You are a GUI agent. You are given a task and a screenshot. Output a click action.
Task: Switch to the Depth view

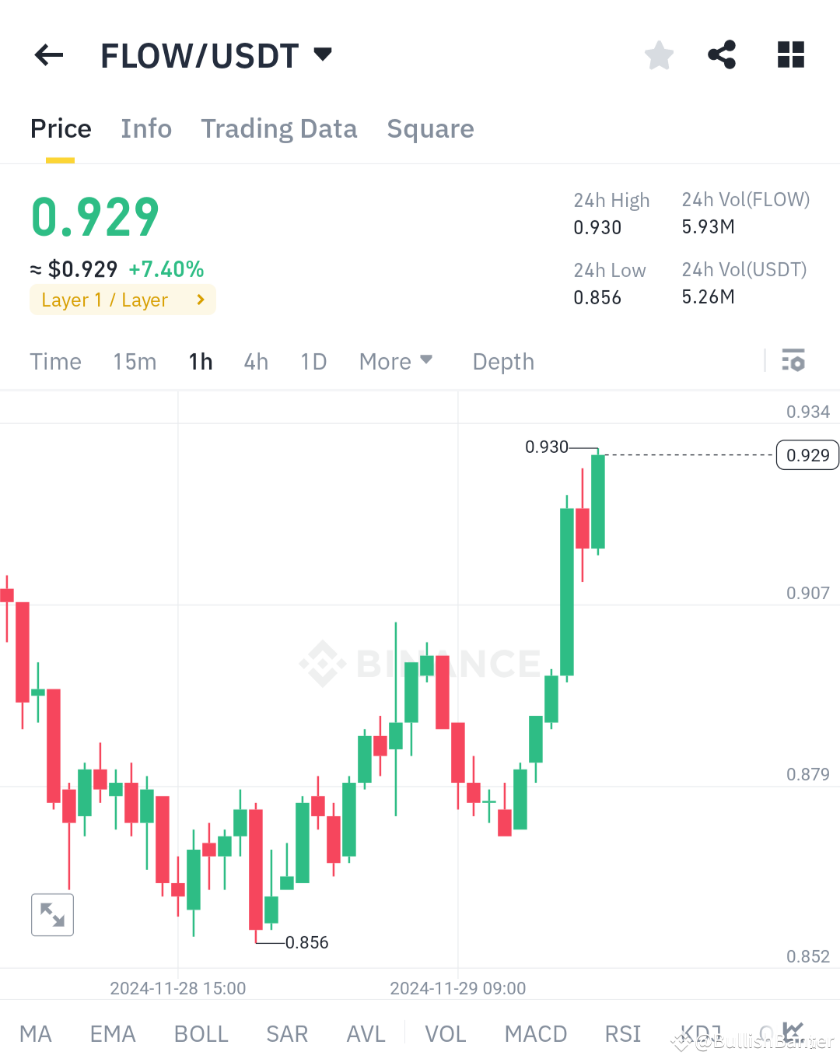(x=502, y=361)
